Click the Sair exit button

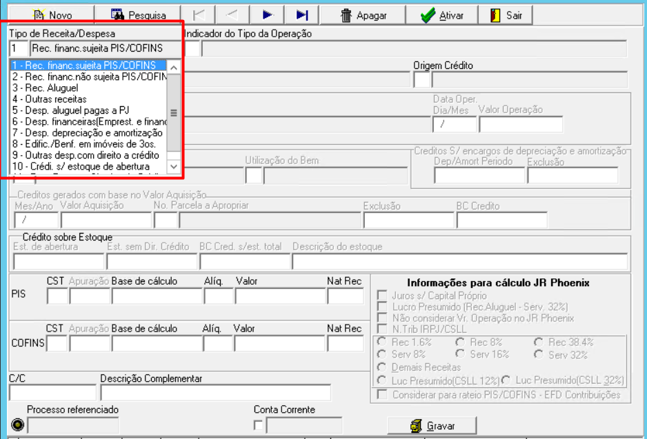pyautogui.click(x=506, y=15)
